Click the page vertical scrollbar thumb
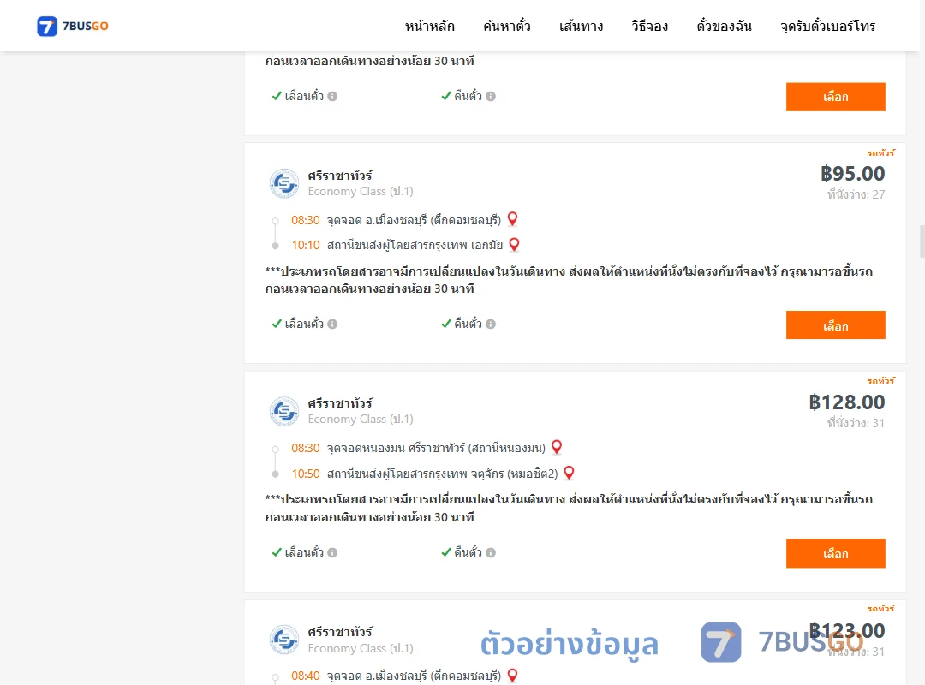This screenshot has width=925, height=685. 922,241
